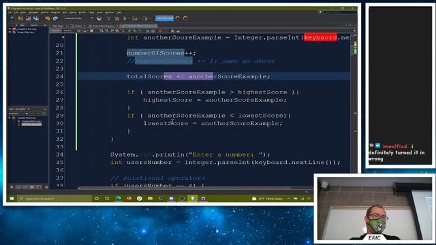Click the totalScores += anotherScoreExample line
Image resolution: width=436 pixels, height=245 pixels.
click(198, 76)
